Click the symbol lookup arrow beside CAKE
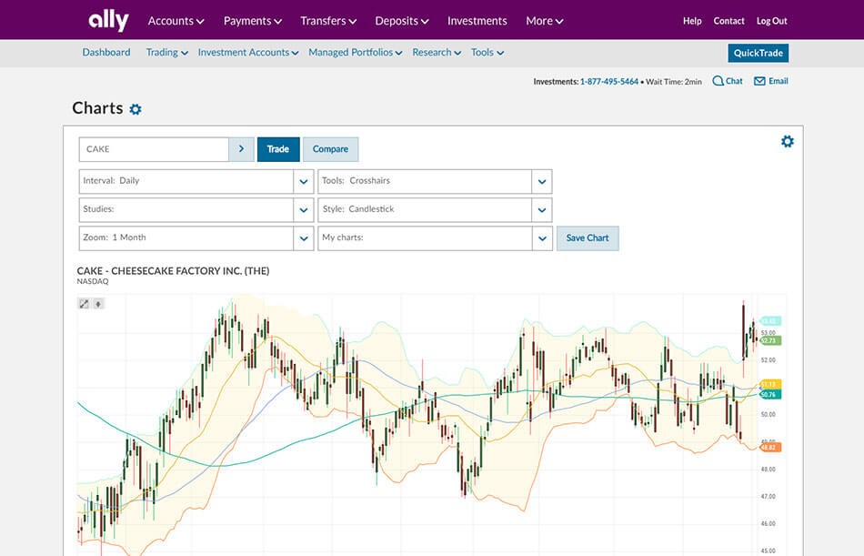 pos(241,148)
